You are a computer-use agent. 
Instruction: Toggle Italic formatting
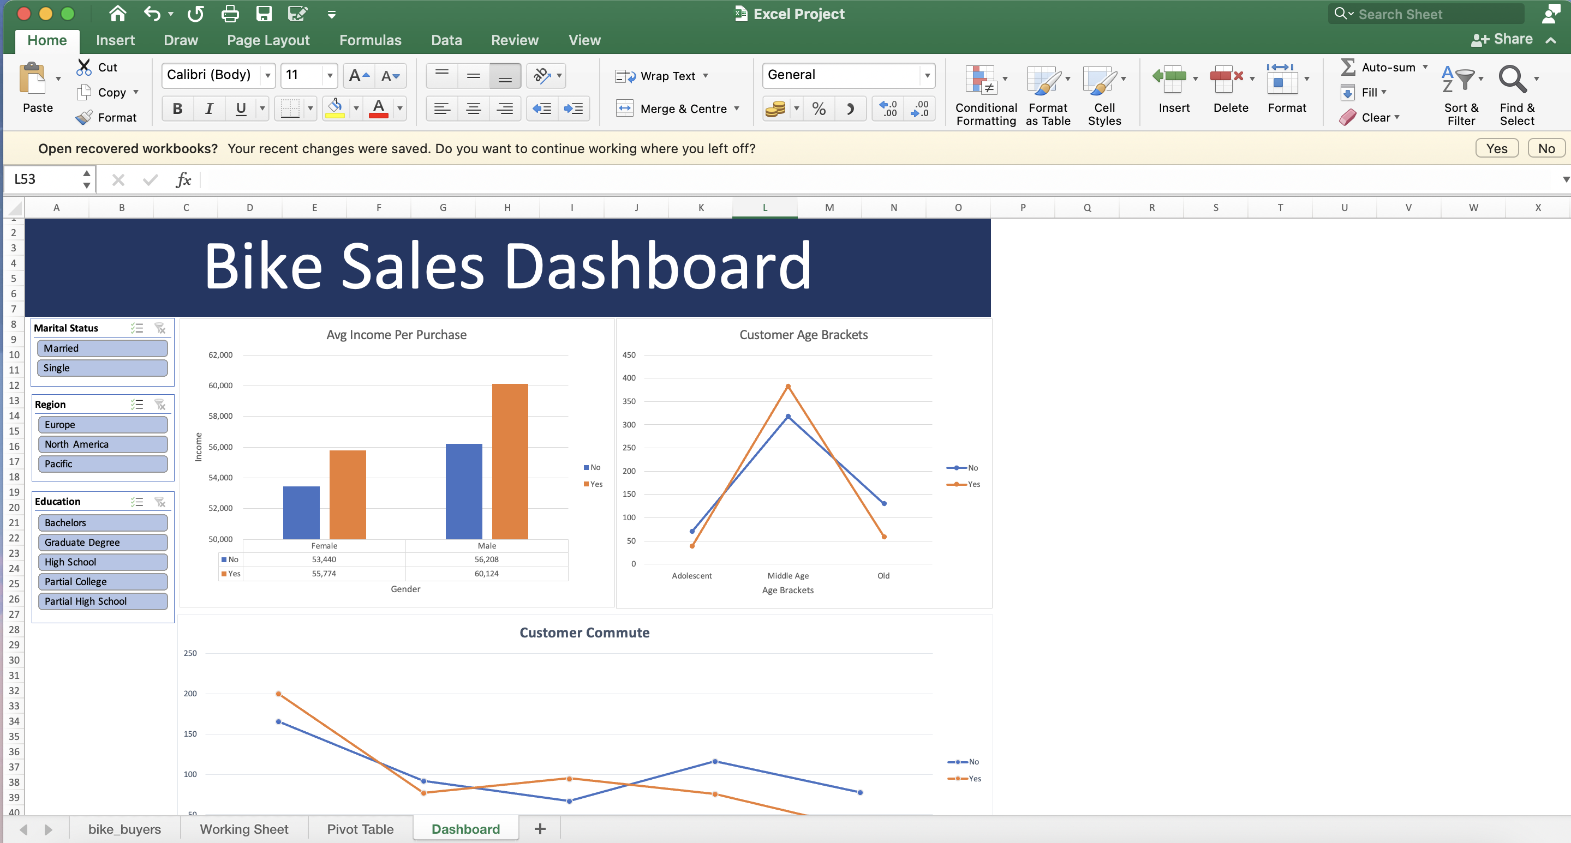tap(209, 109)
